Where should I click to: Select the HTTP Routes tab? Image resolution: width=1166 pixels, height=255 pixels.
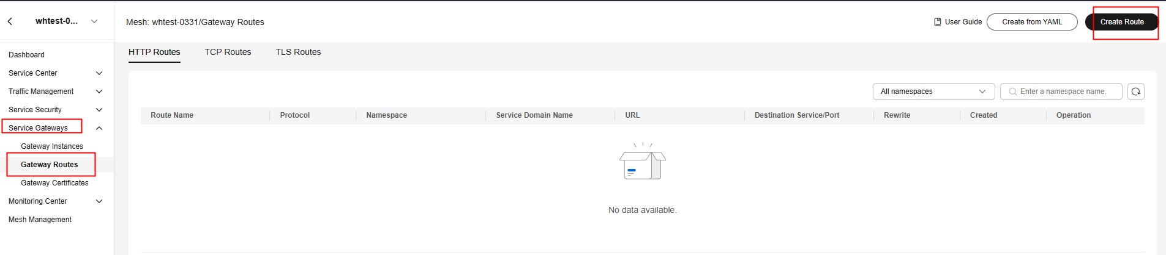(x=154, y=52)
